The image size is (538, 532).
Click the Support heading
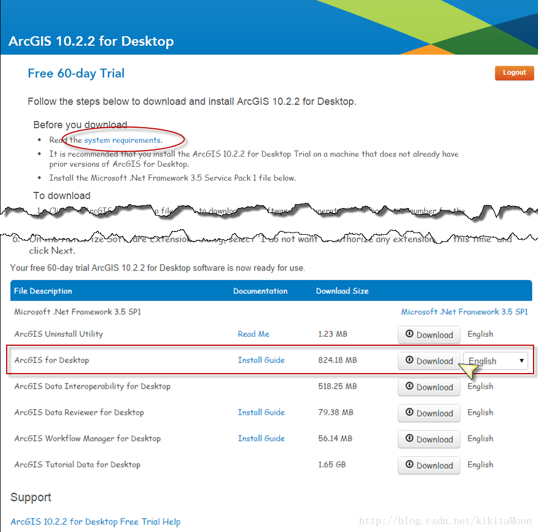click(31, 497)
